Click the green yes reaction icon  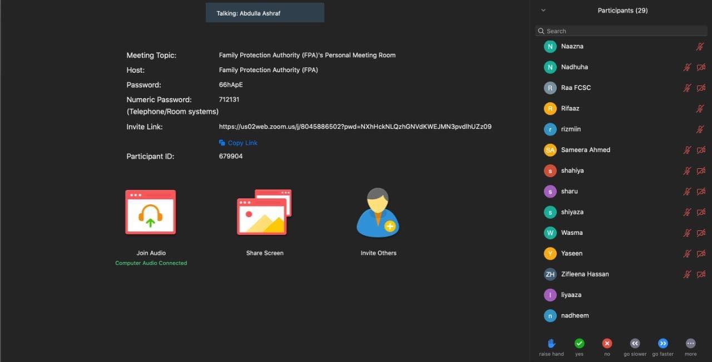[x=579, y=344]
